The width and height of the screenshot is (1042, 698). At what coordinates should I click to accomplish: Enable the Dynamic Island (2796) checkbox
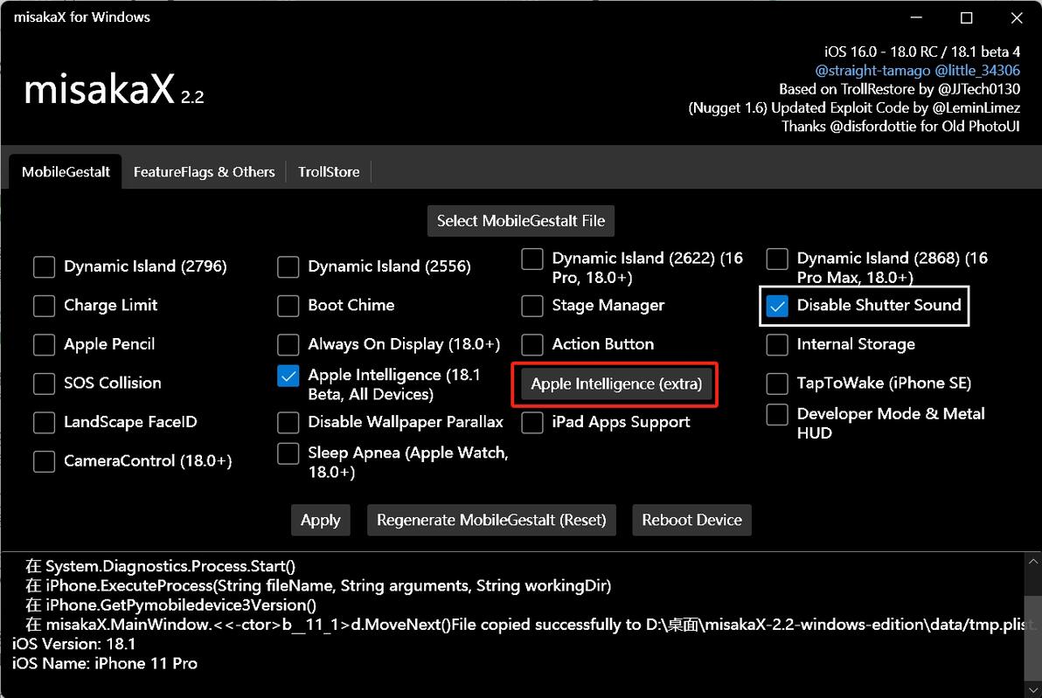tap(45, 266)
